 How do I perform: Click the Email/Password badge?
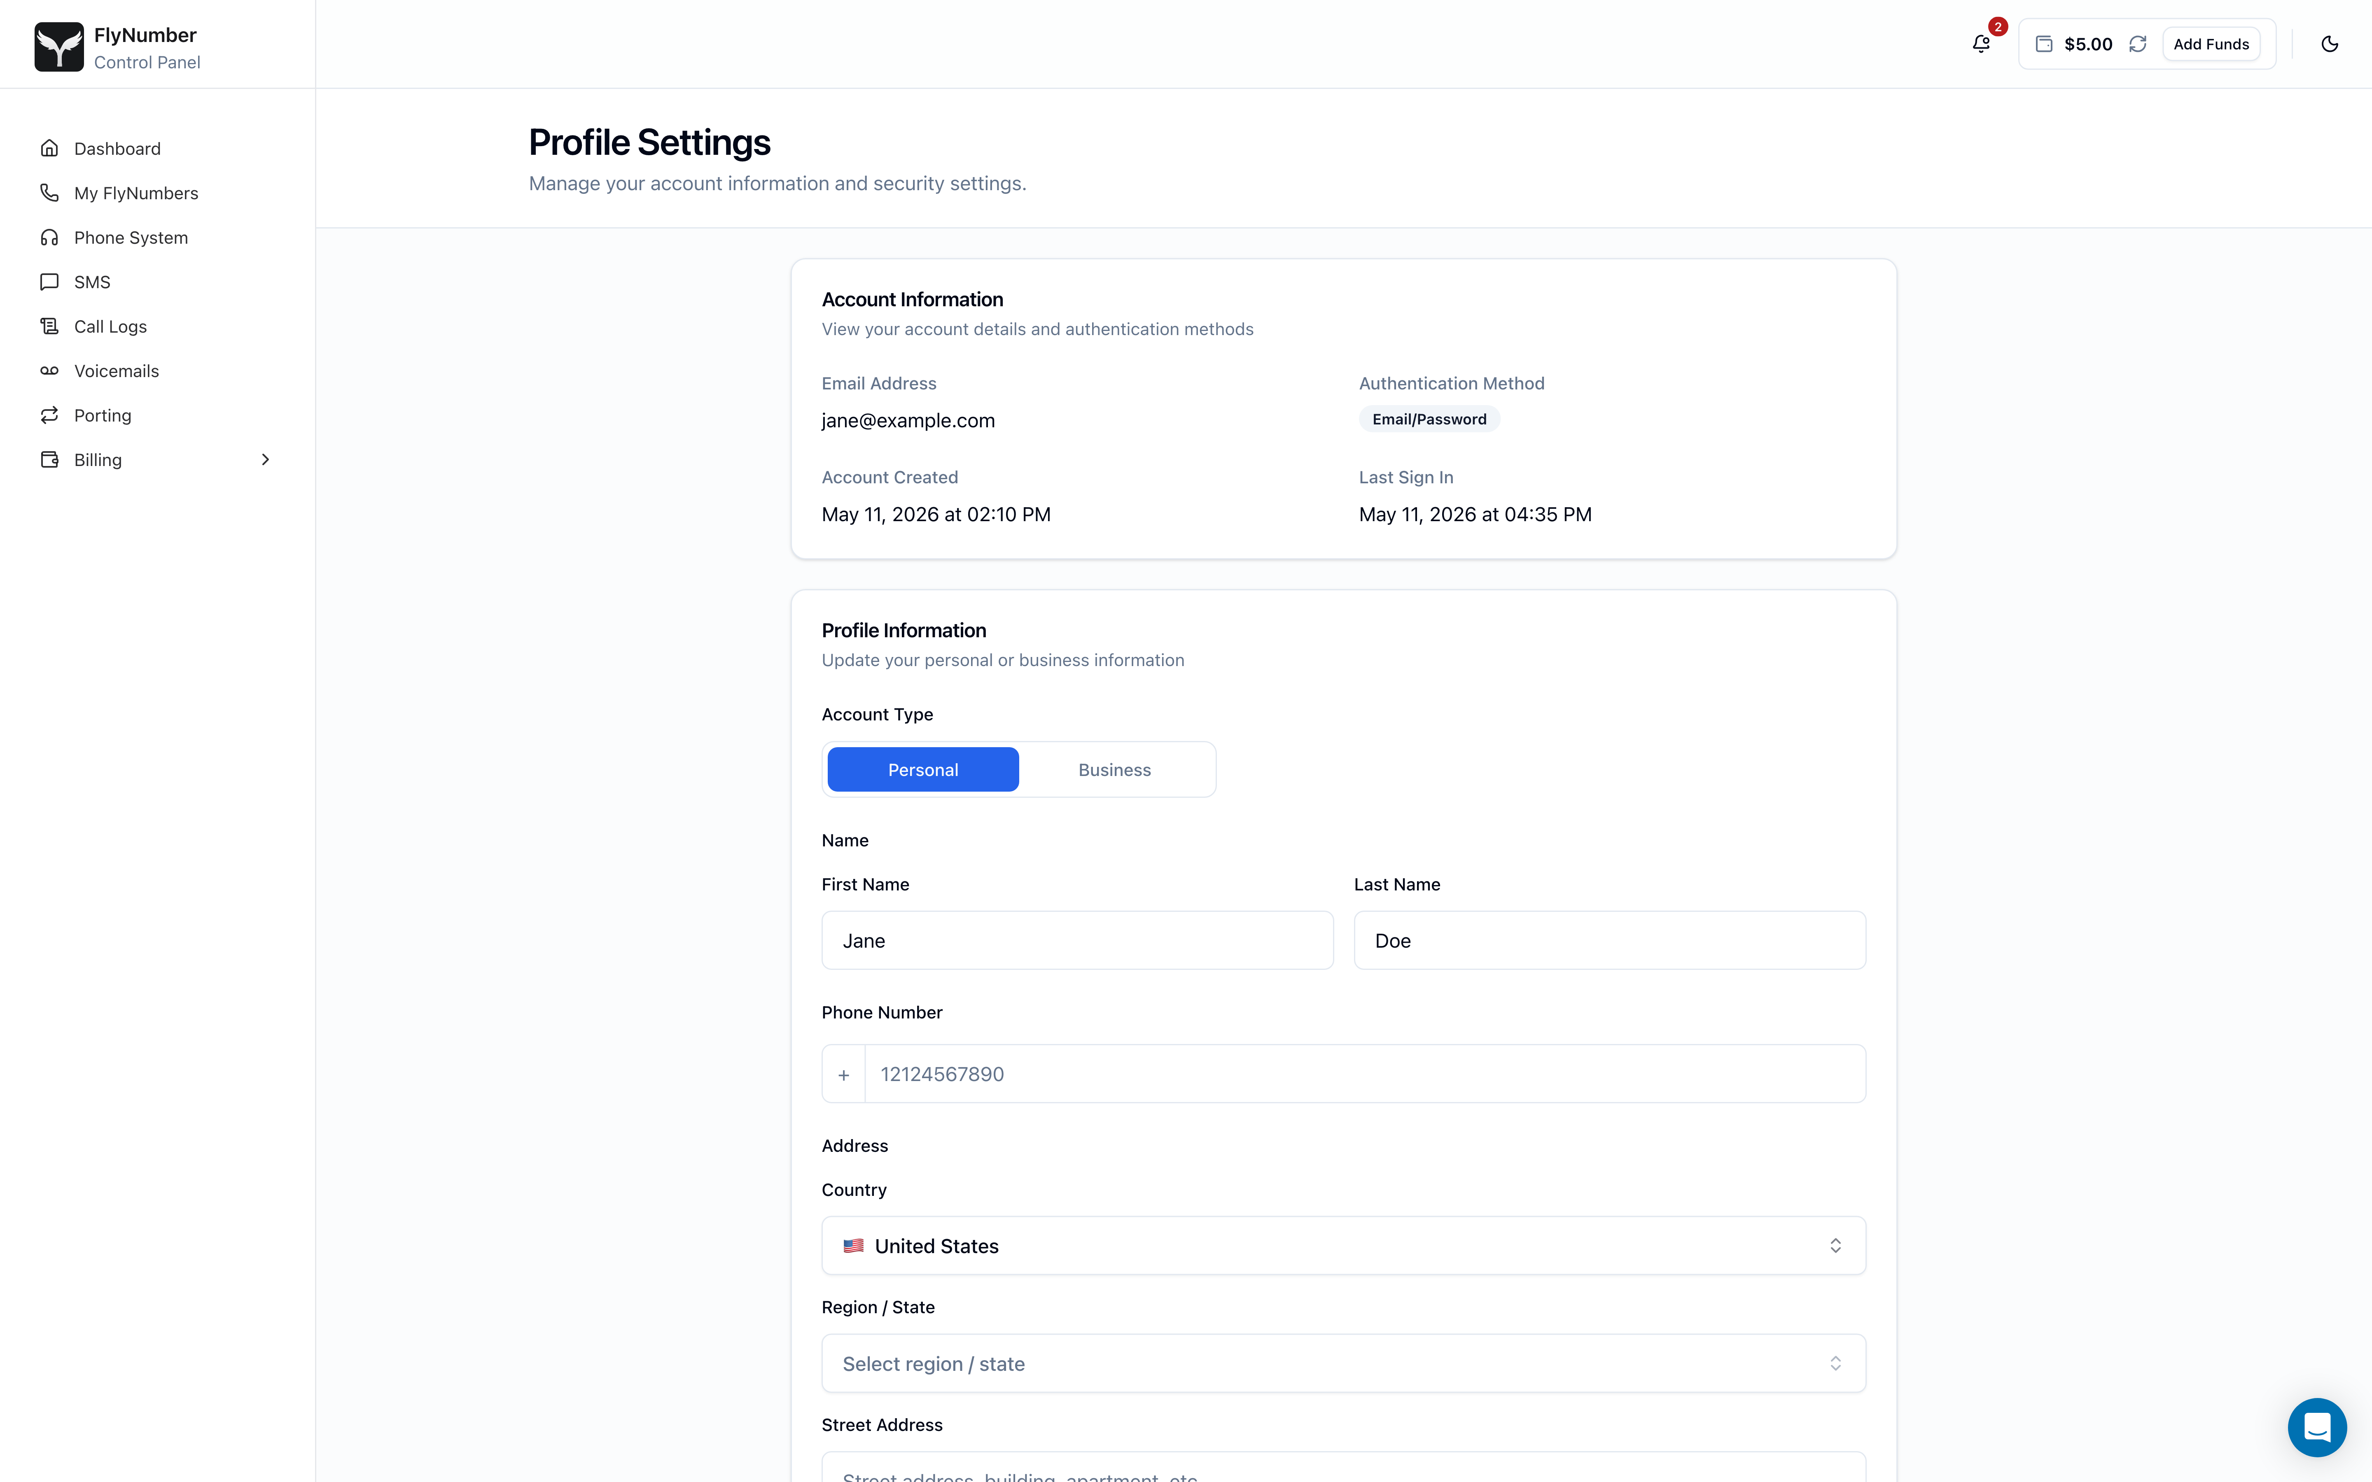click(x=1429, y=419)
